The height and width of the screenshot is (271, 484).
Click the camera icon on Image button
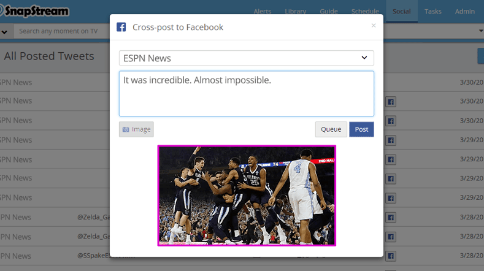pos(126,129)
